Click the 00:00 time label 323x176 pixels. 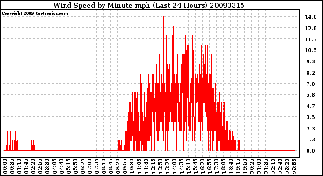[x=5, y=166]
